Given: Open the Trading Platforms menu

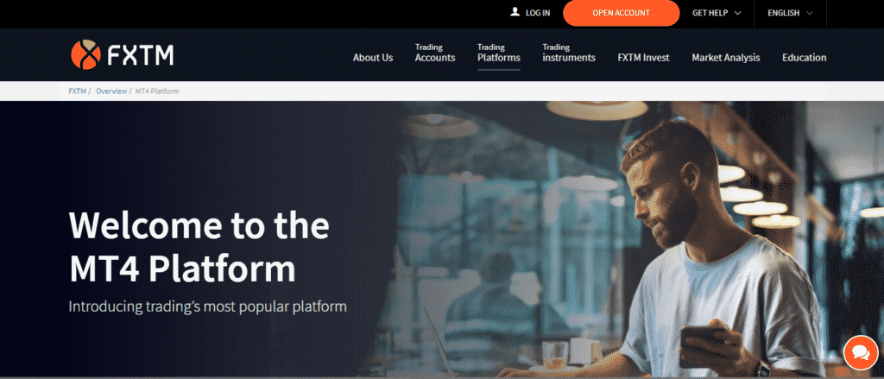Looking at the screenshot, I should click(498, 53).
